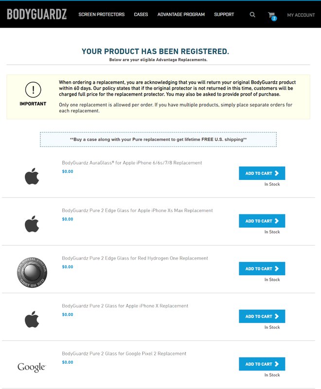
Task: Click the Google logo for Pixel 2
Action: pyautogui.click(x=32, y=367)
